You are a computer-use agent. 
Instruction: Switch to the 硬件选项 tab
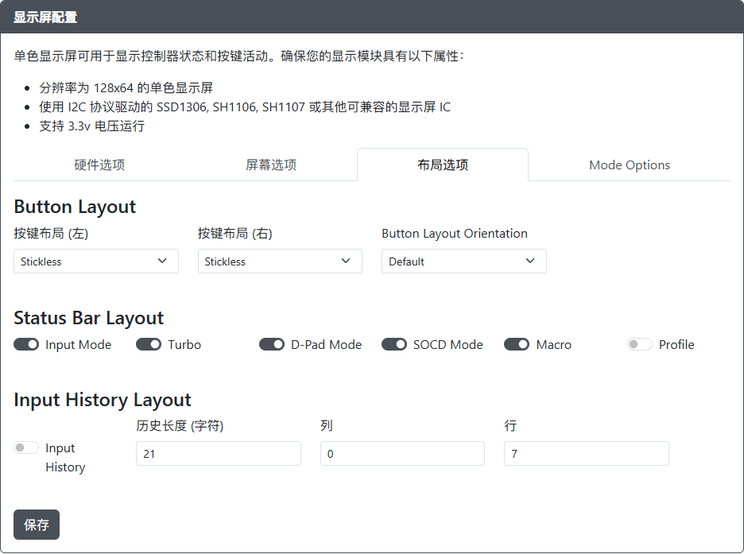click(x=99, y=165)
